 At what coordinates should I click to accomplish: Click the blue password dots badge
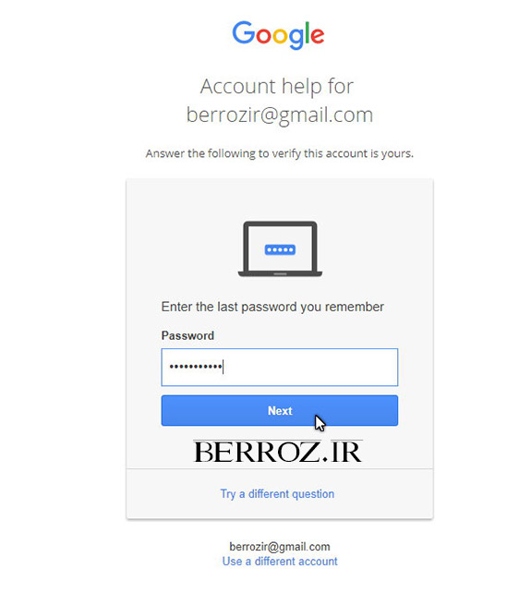[x=280, y=249]
